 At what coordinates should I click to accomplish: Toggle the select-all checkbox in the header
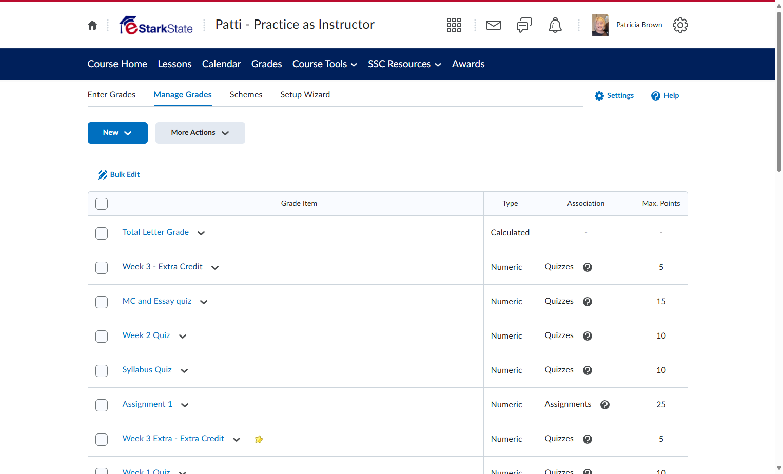pos(102,204)
